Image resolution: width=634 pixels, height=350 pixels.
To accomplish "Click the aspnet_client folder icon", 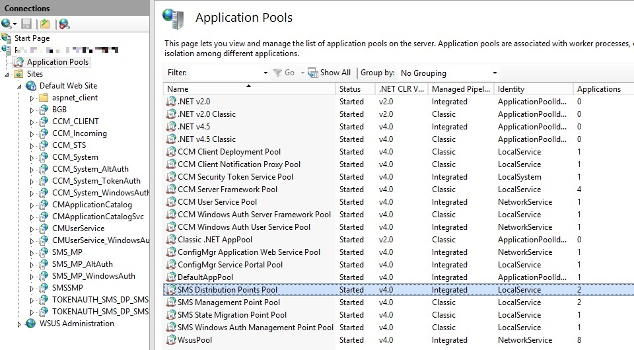I will [x=44, y=97].
